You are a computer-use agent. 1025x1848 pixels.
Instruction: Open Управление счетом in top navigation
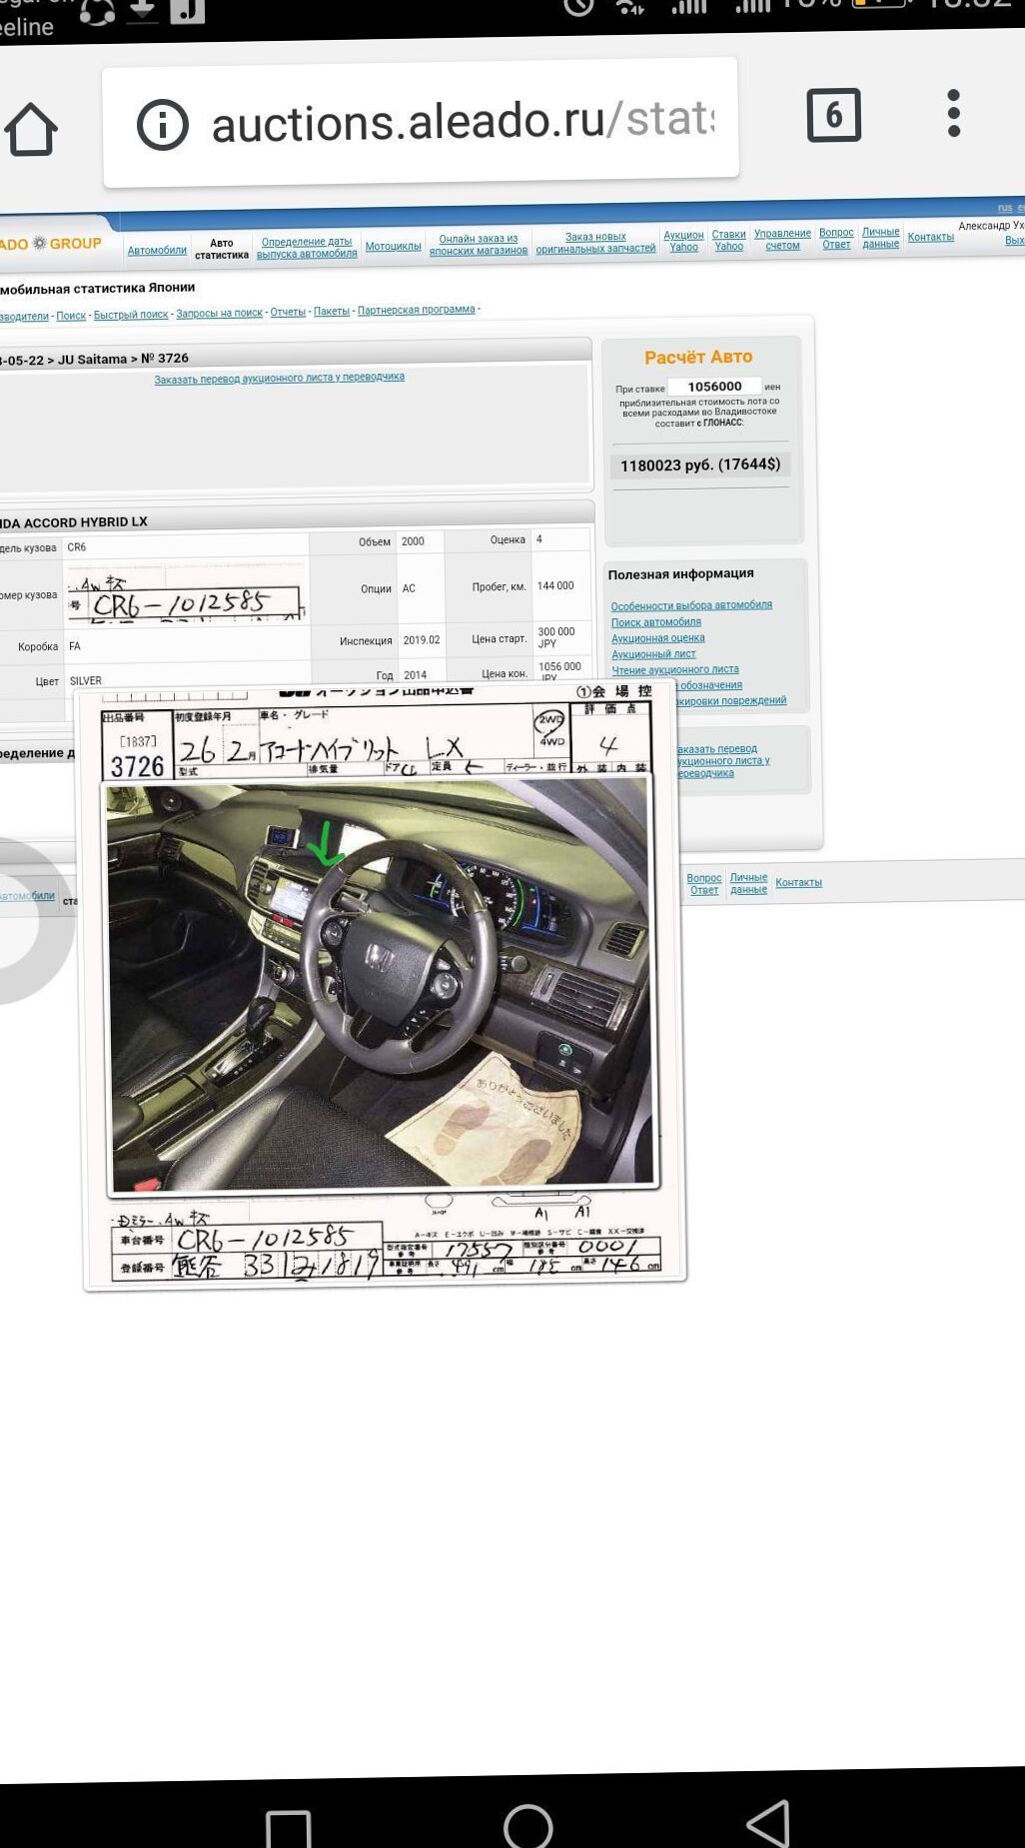tap(783, 239)
